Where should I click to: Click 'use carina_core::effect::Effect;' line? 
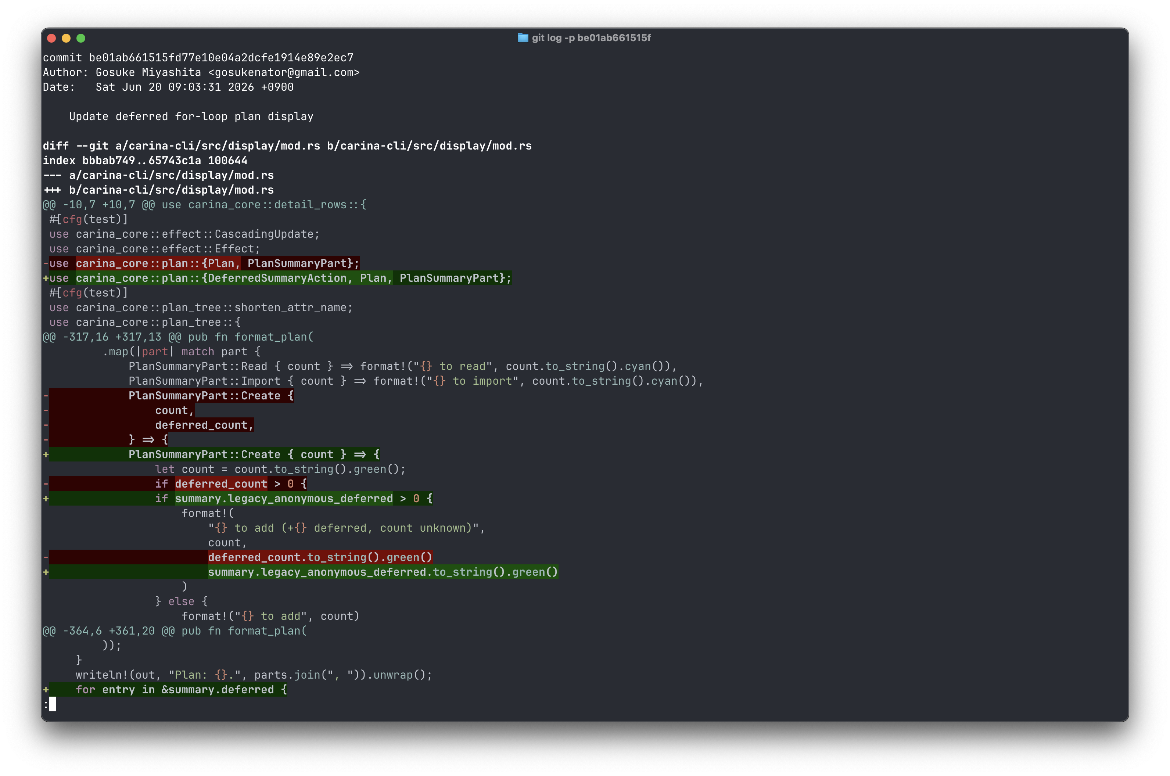154,248
